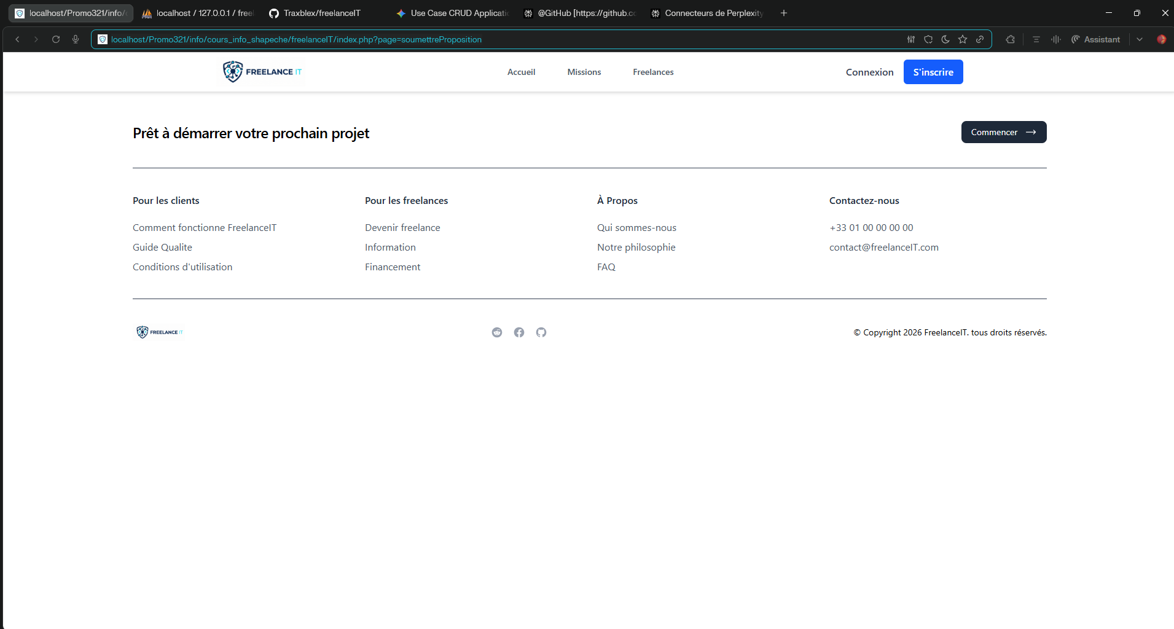Open the Notre philosophie link
This screenshot has height=629, width=1174.
pos(636,247)
